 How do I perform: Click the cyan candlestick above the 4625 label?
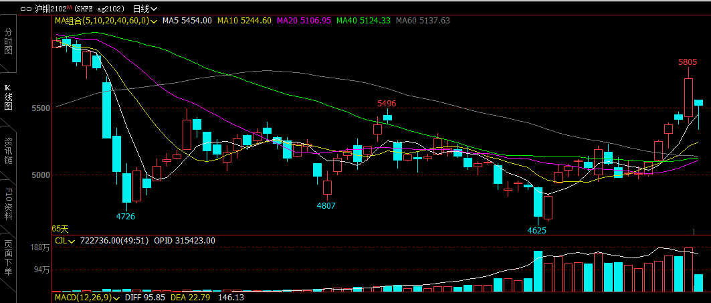click(x=538, y=202)
